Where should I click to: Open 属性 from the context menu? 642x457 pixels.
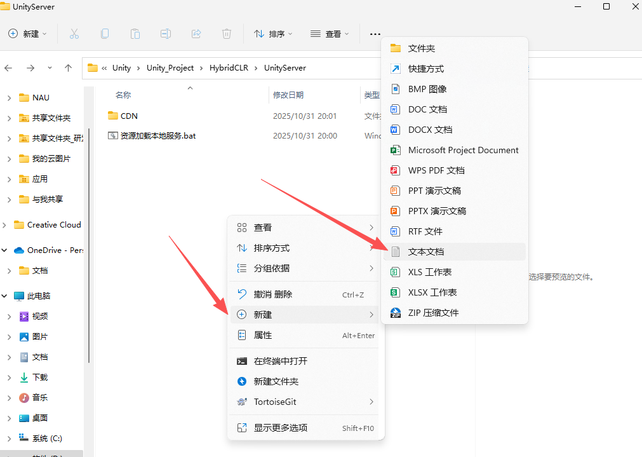tap(263, 335)
